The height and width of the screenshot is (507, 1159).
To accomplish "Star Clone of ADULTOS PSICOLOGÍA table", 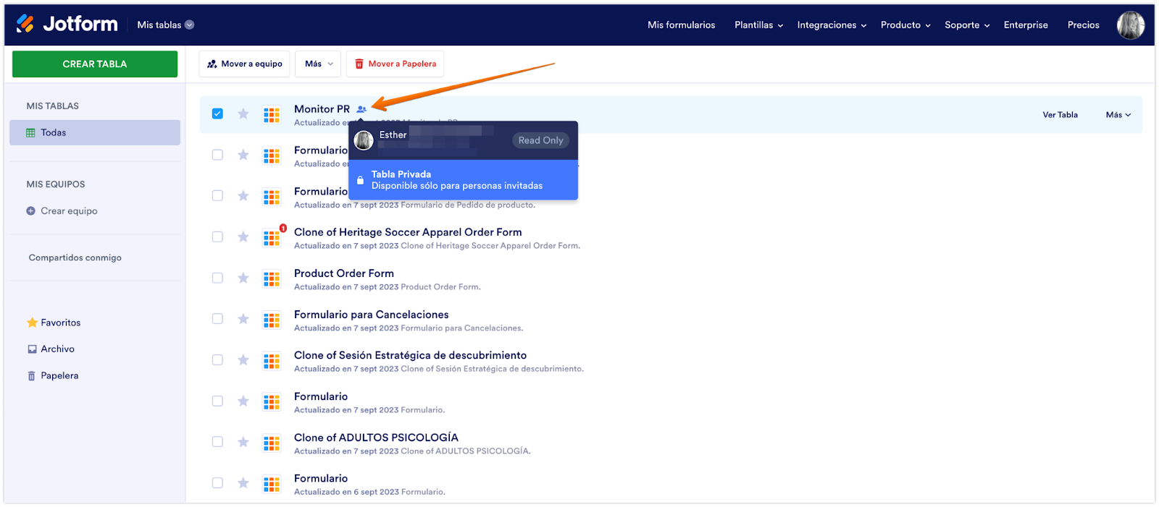I will coord(243,443).
